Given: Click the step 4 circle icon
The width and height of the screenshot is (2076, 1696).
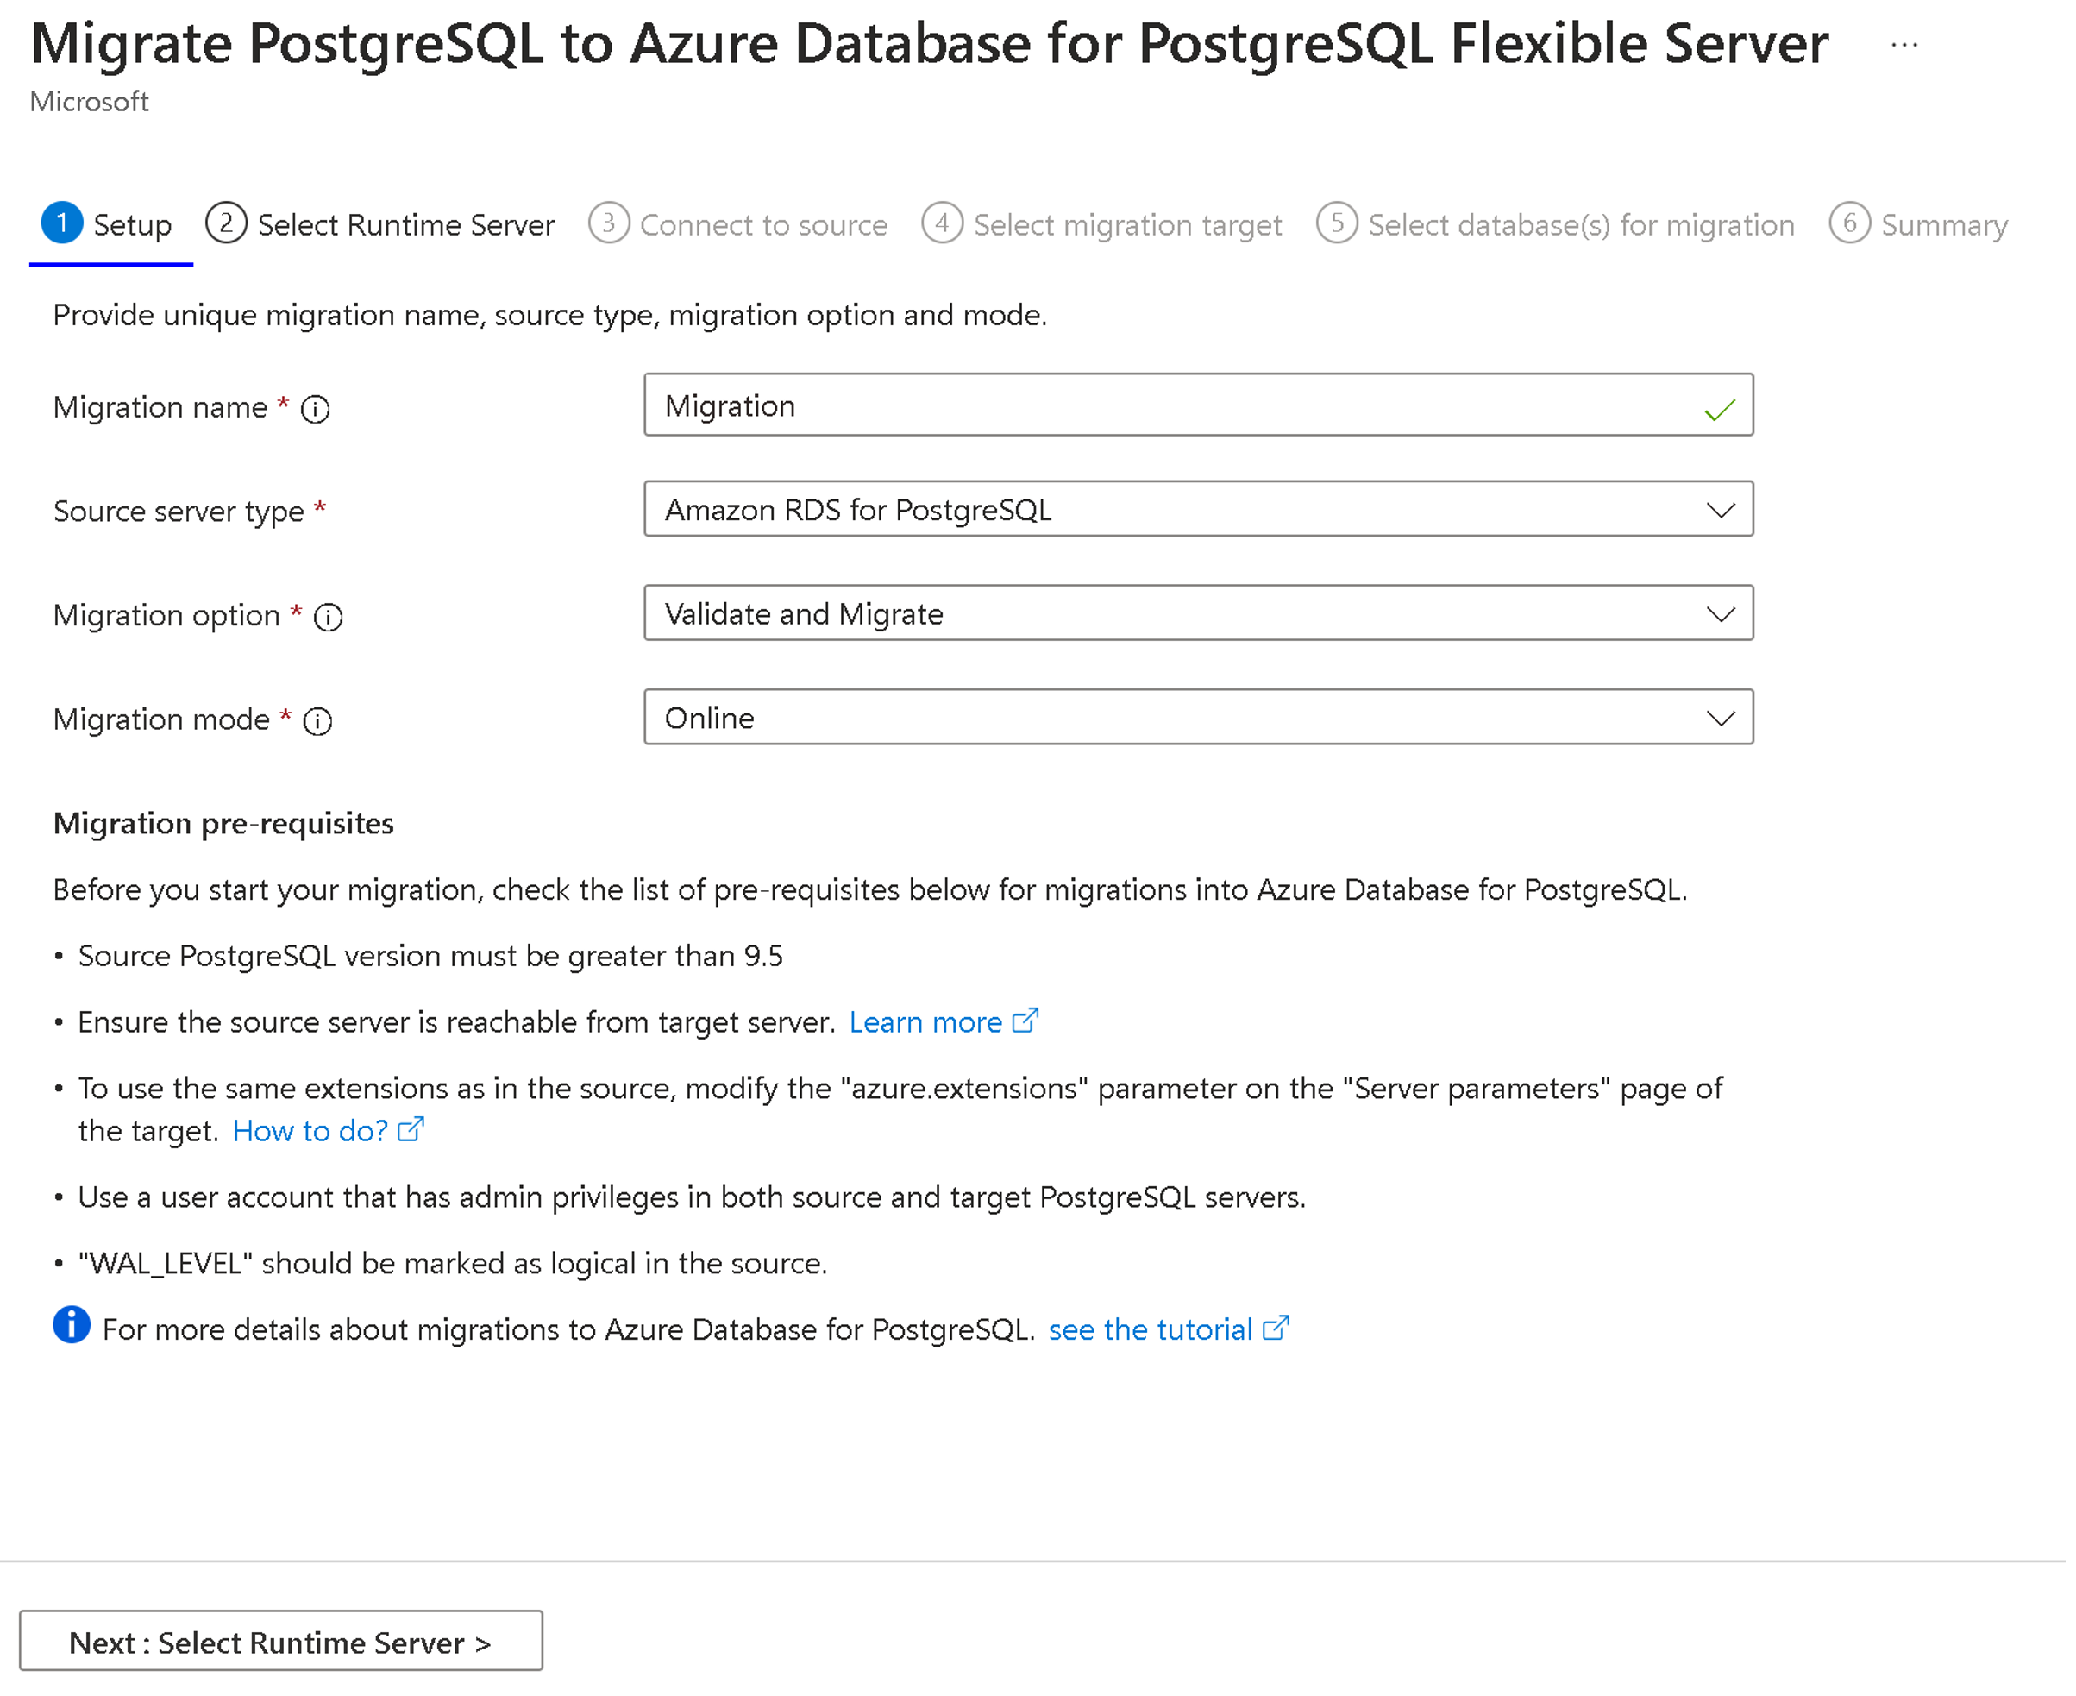Looking at the screenshot, I should tap(943, 223).
